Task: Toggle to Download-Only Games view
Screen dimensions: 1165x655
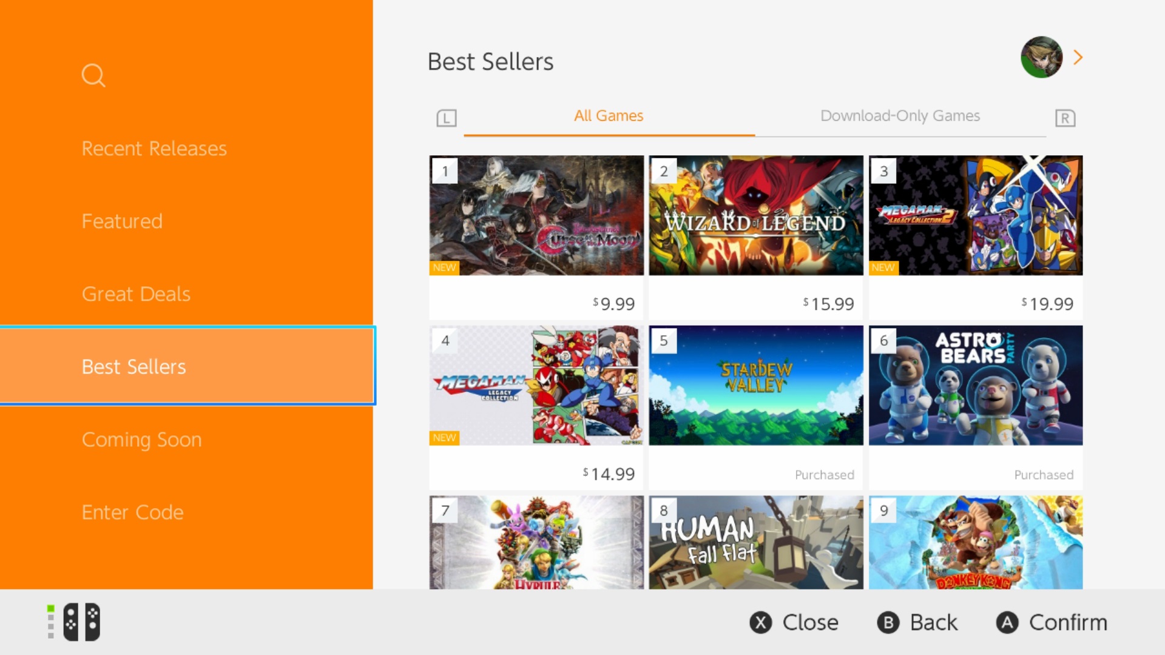Action: click(900, 116)
